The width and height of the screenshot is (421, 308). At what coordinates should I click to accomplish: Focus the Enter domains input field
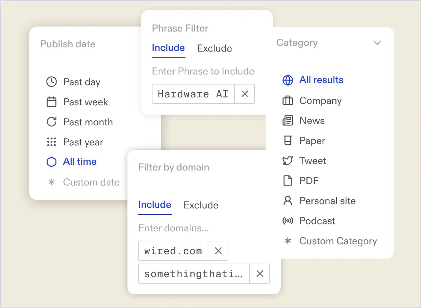pyautogui.click(x=174, y=228)
